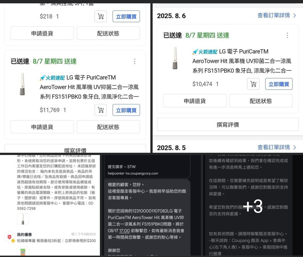Check 配送狀態 for the $218 item
The width and height of the screenshot is (303, 257).
108,33
